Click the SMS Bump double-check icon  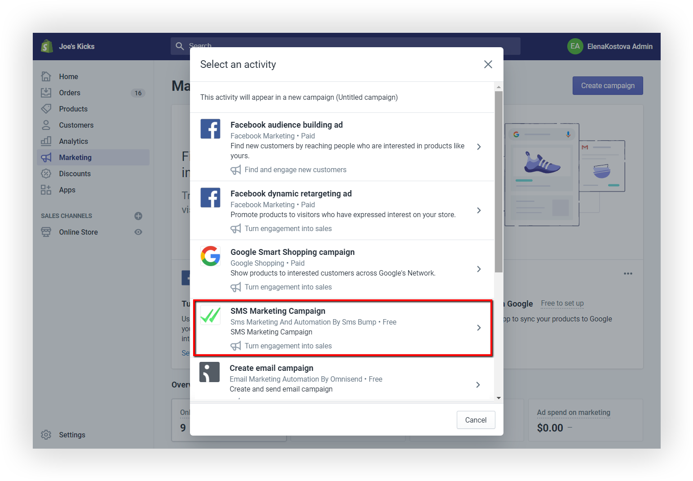pyautogui.click(x=210, y=315)
